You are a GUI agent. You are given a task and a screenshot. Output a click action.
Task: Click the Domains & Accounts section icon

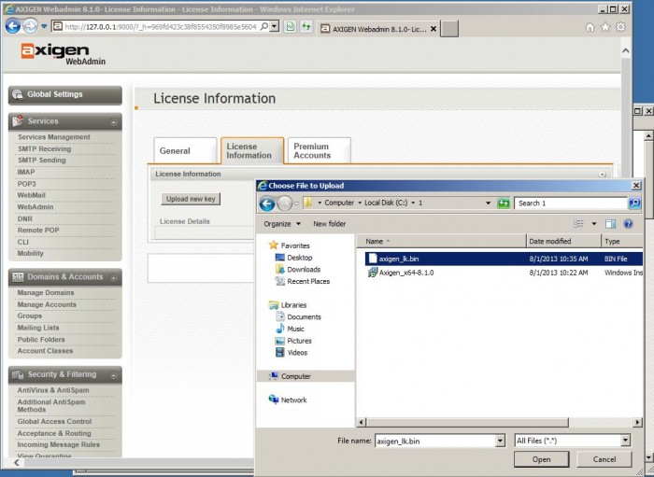click(x=18, y=277)
